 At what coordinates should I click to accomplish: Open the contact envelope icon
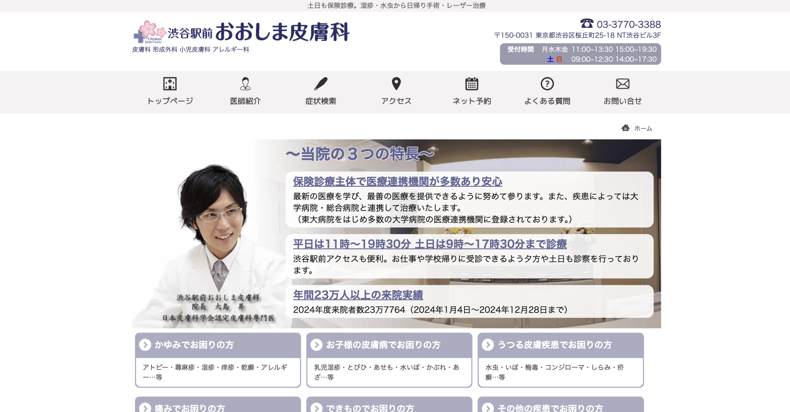point(622,84)
